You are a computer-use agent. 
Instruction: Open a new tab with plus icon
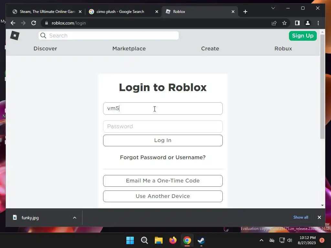[x=245, y=12]
